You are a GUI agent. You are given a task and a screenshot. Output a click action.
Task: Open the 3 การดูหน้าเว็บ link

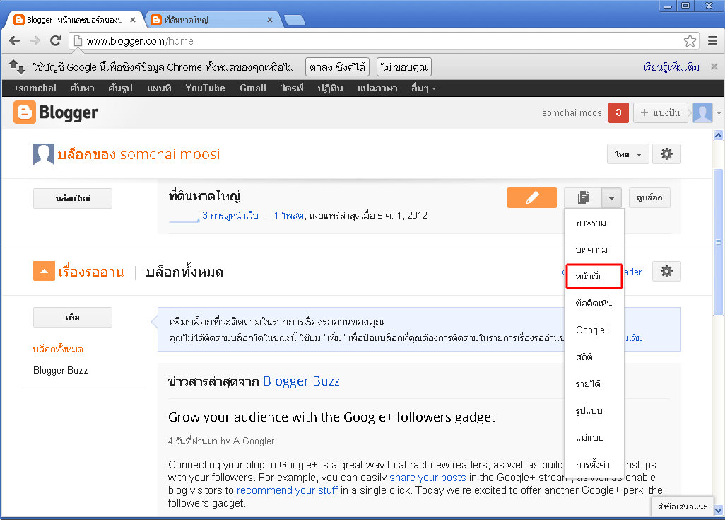230,215
